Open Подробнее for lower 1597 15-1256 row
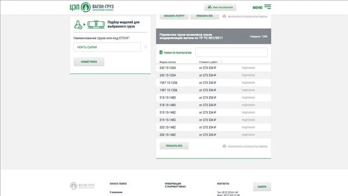Viewport: 348px width, 196px height. (248, 90)
